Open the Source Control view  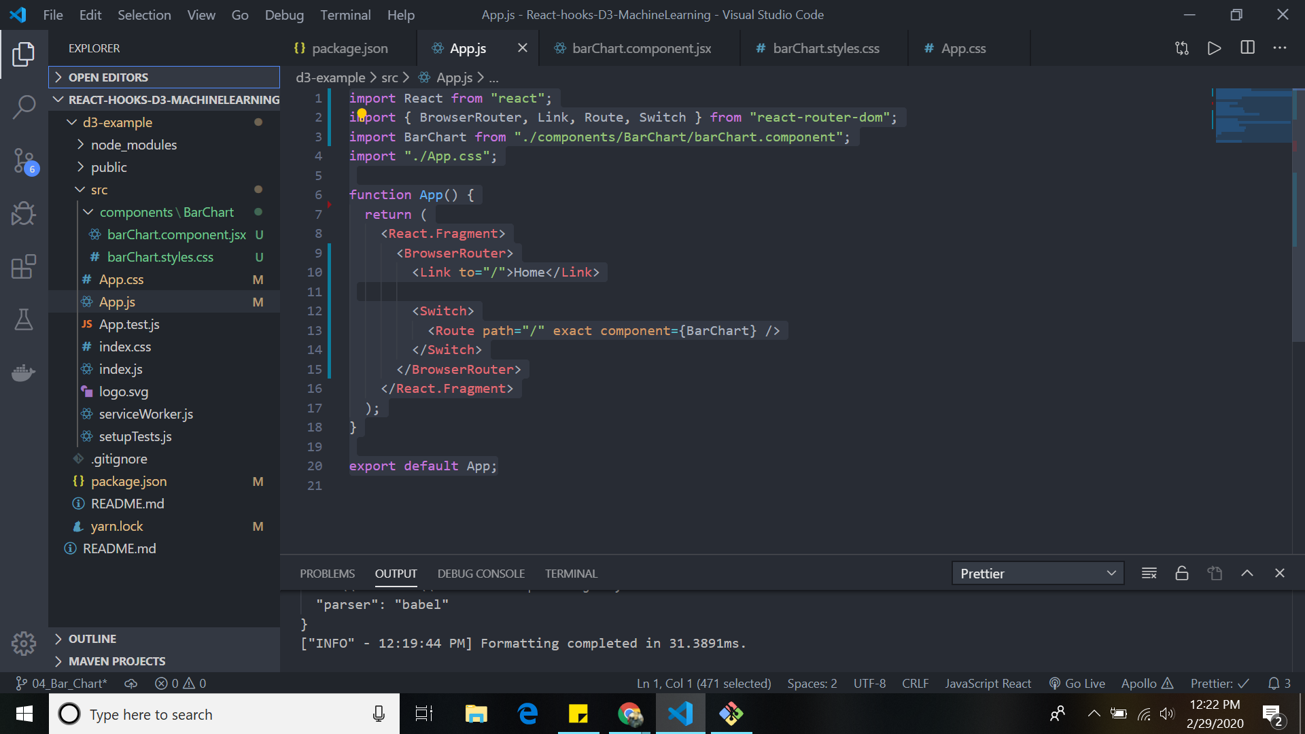[x=24, y=161]
